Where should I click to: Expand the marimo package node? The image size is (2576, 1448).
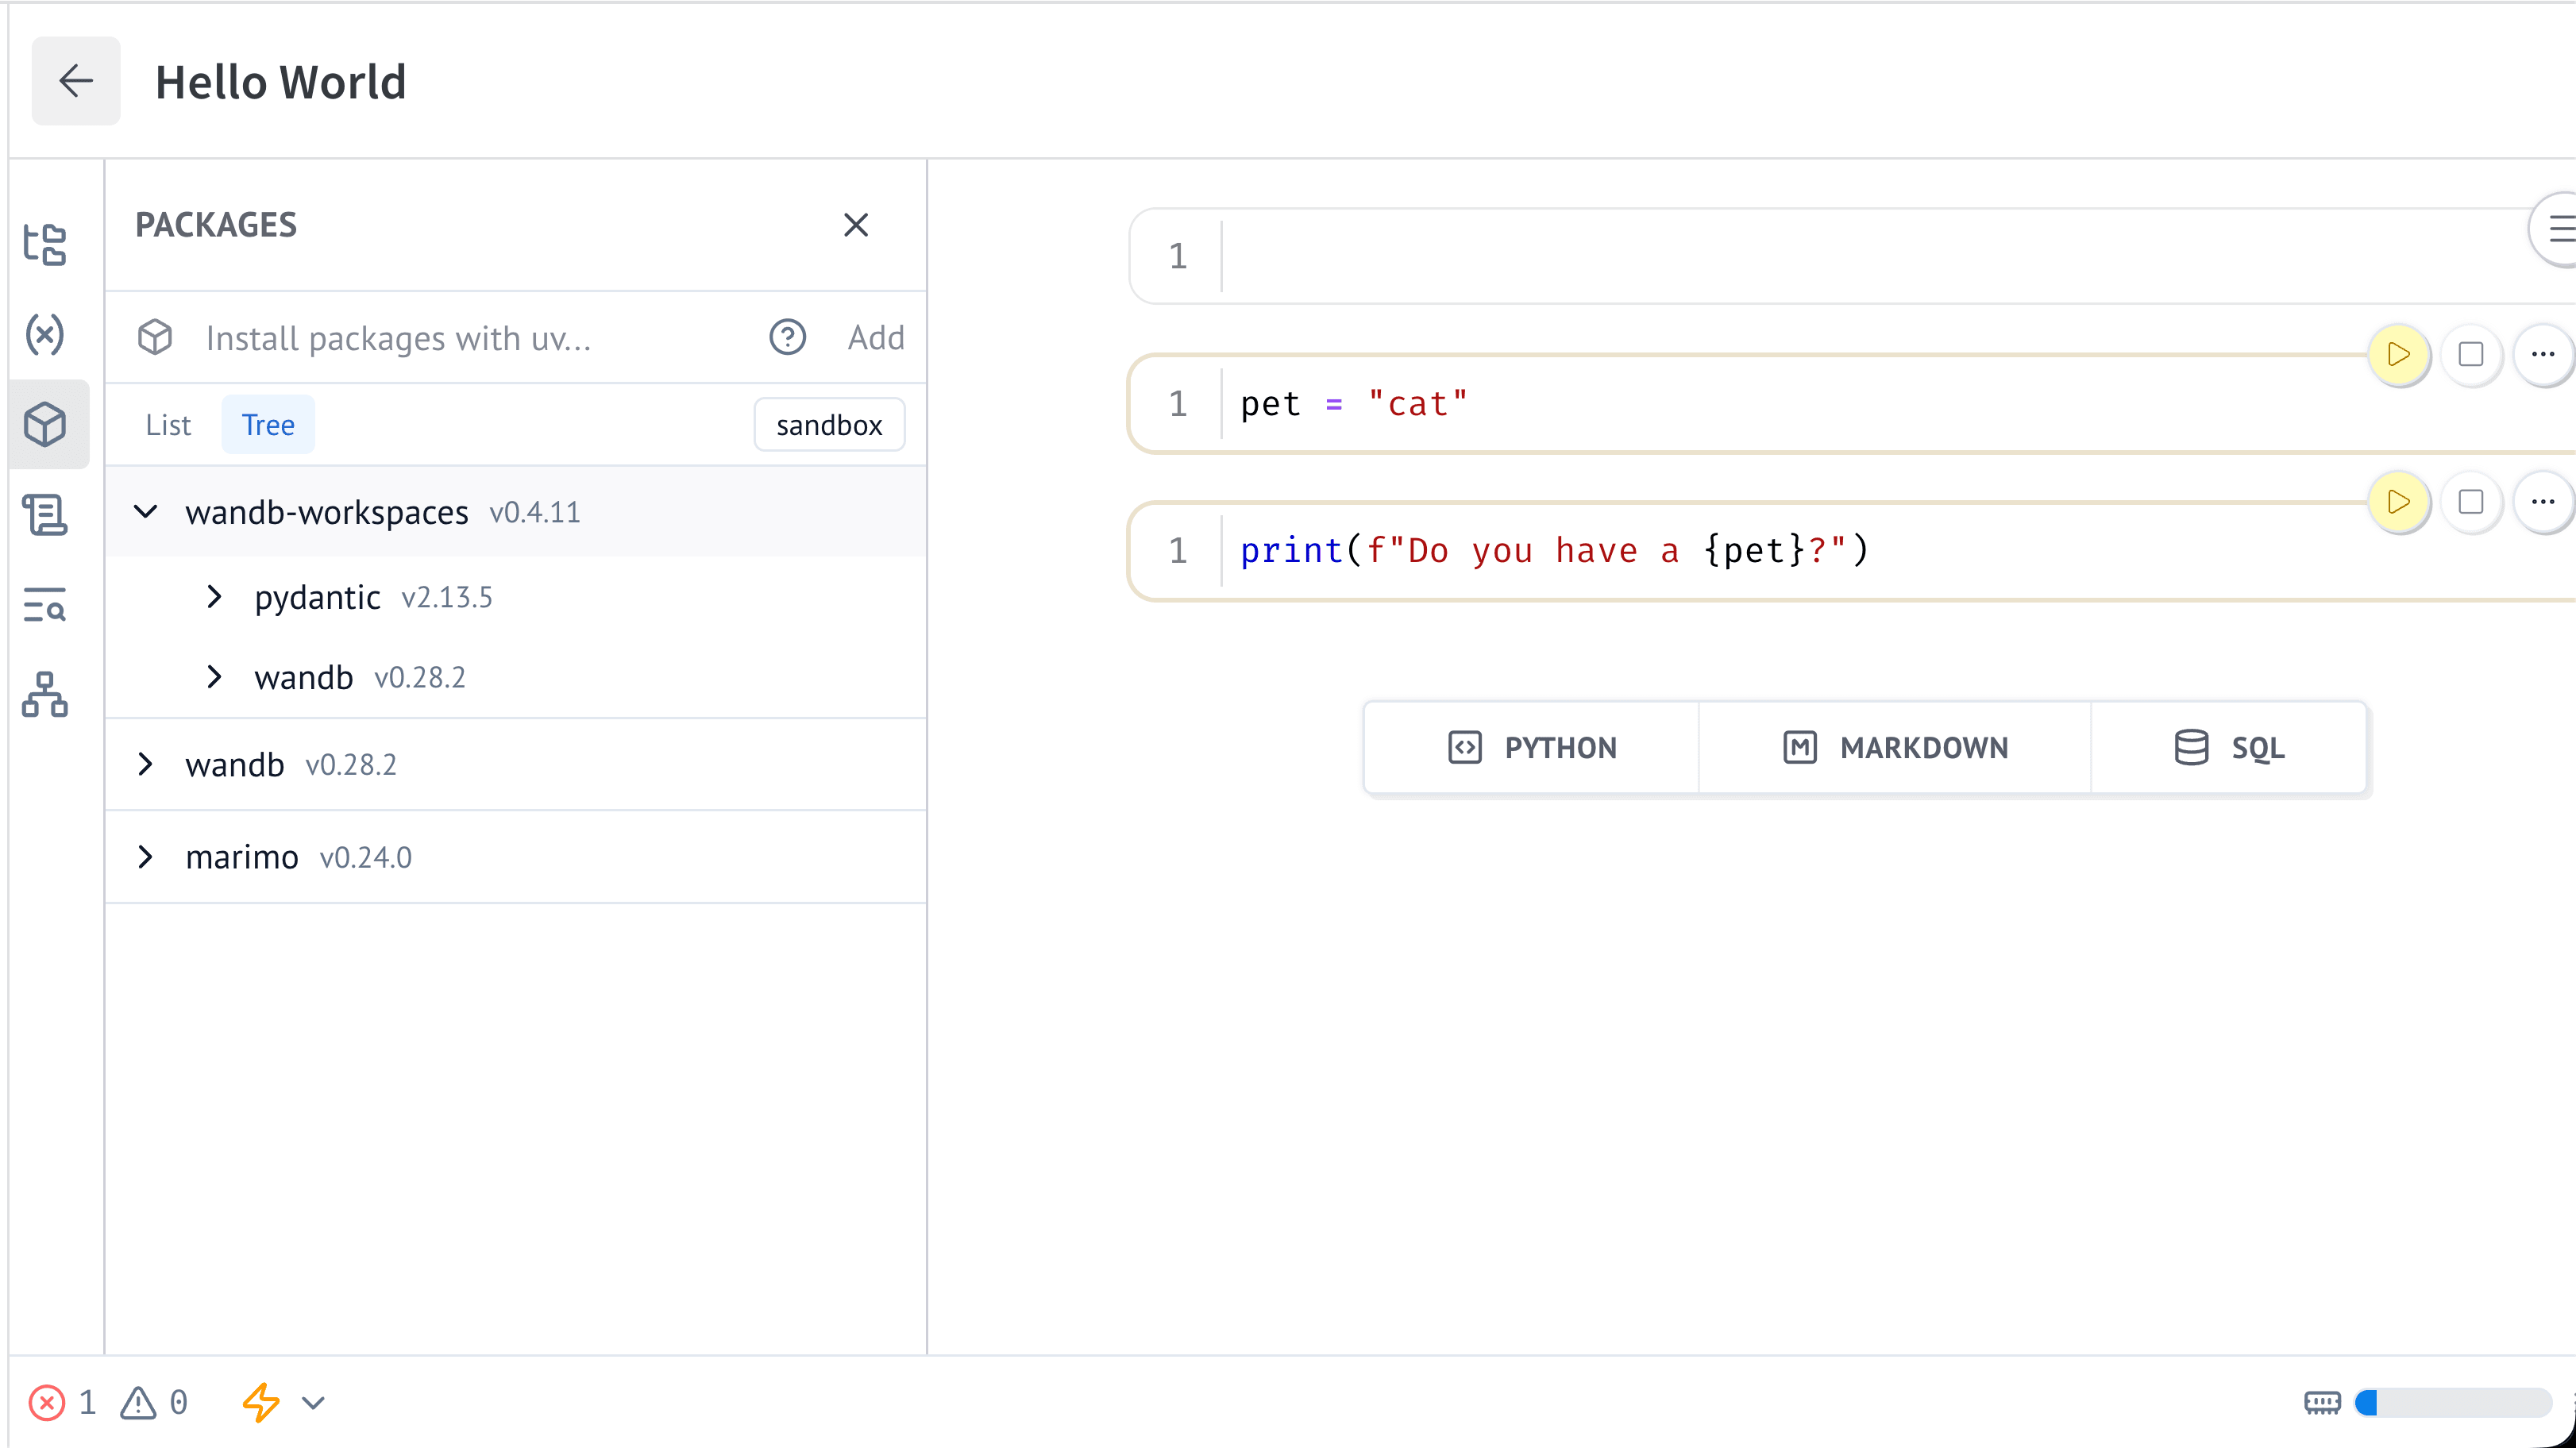pyautogui.click(x=146, y=857)
